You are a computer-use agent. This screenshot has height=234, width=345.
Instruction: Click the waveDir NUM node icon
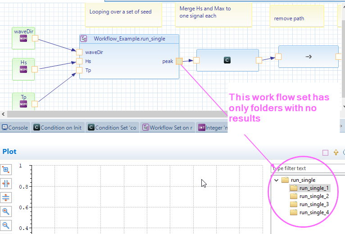click(x=23, y=39)
